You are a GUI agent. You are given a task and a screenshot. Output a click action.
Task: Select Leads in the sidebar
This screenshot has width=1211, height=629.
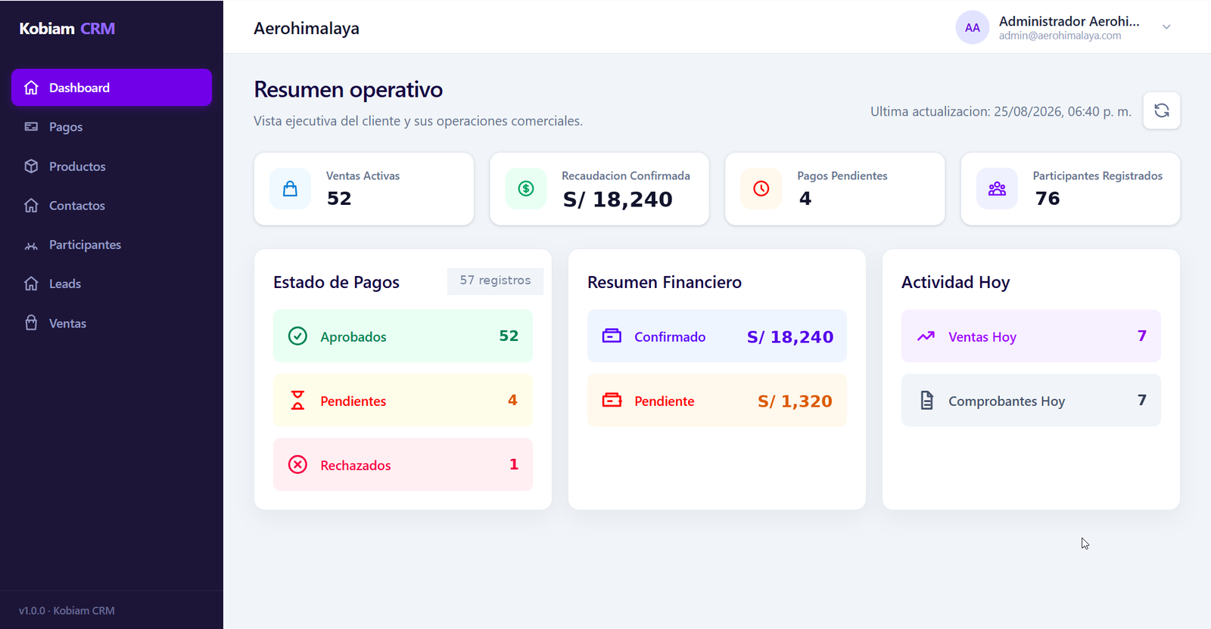111,284
